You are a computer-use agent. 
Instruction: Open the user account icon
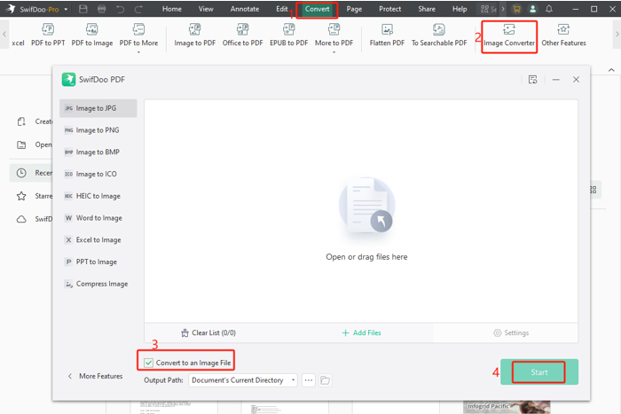coord(532,9)
